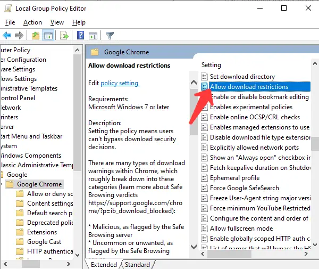Screen dimensions: 319x269
Task: Click the Extensions folder icon
Action: (20, 232)
